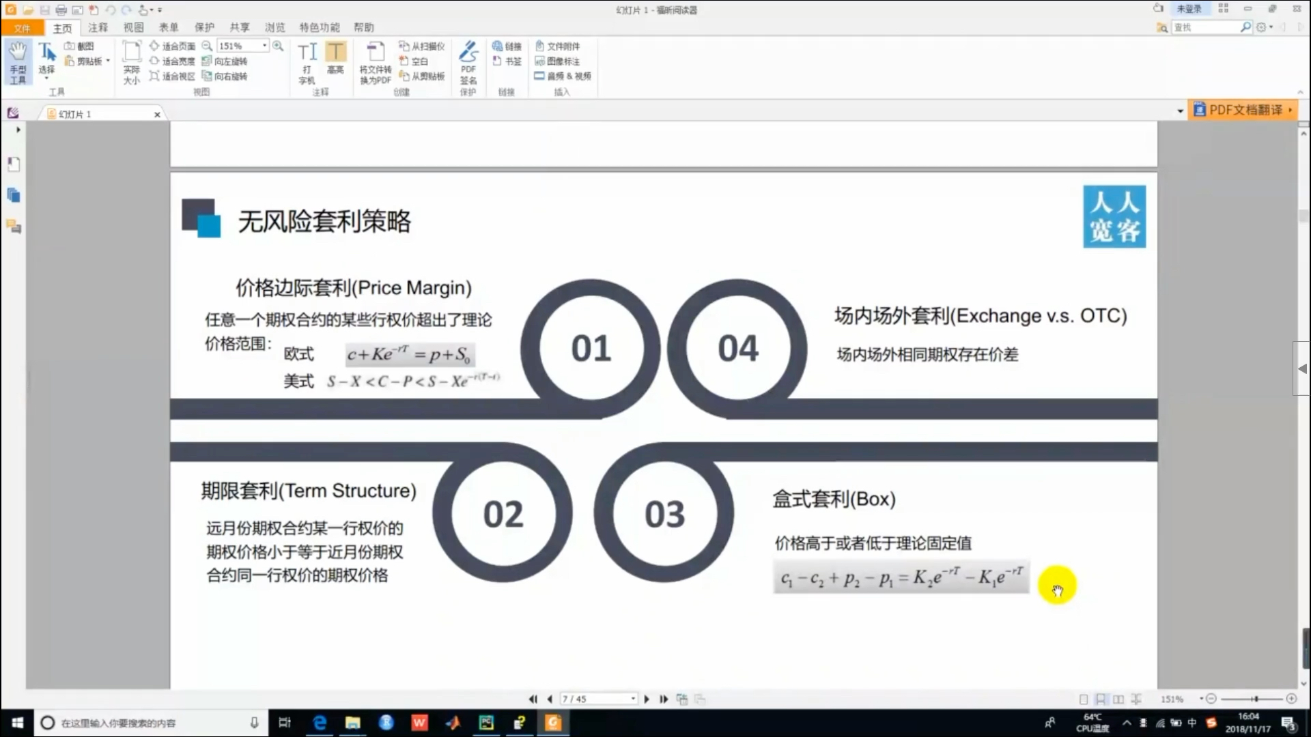1311x737 pixels.
Task: Activate the Select text tool (选择)
Action: pyautogui.click(x=46, y=60)
